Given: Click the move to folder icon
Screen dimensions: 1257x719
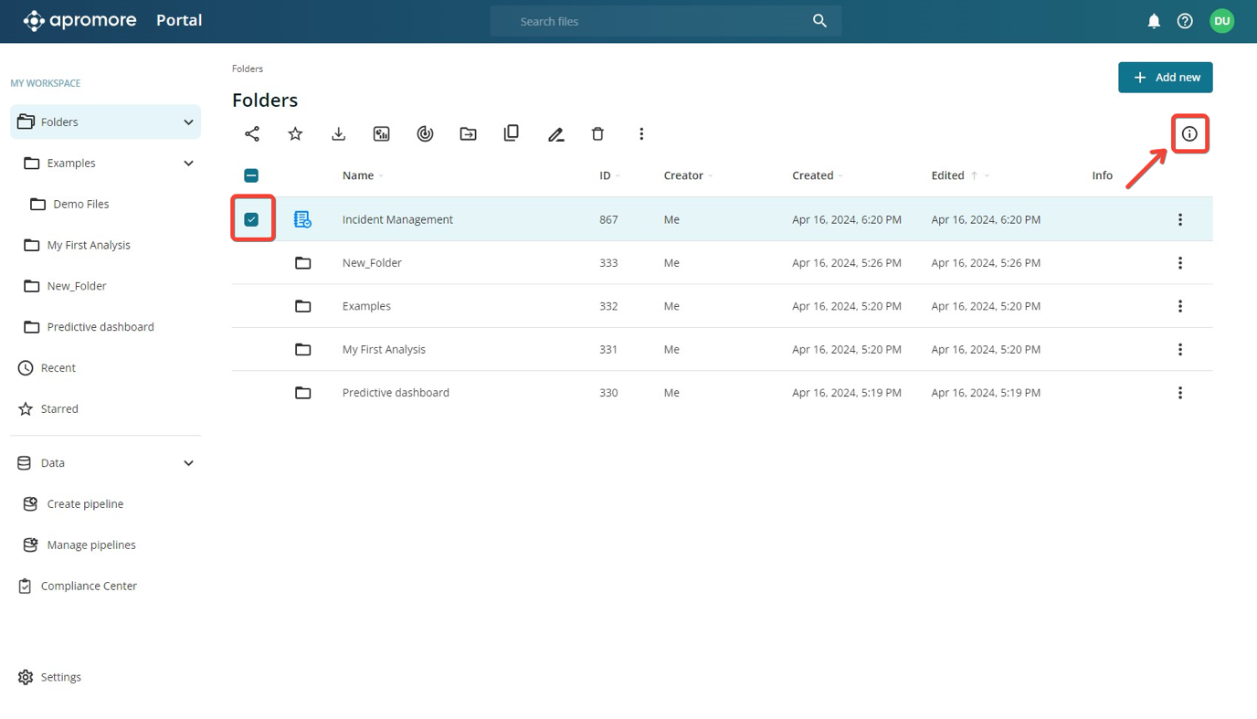Looking at the screenshot, I should [x=468, y=134].
